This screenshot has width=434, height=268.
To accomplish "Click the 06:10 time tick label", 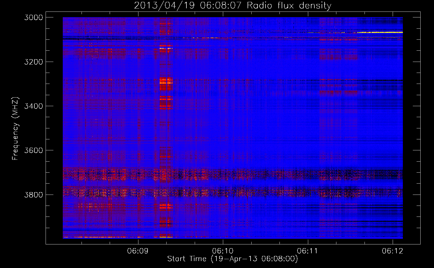I will coord(223,251).
